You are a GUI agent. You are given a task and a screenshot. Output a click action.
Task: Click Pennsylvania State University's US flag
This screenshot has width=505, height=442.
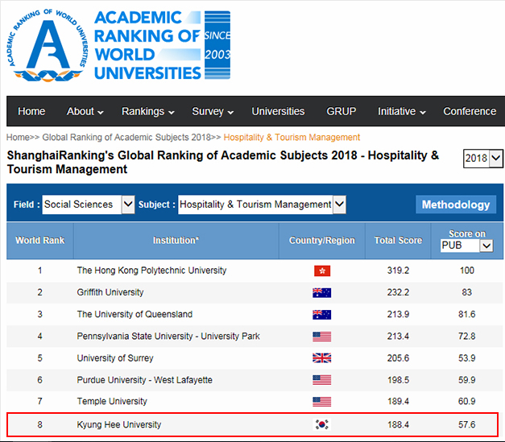(321, 337)
